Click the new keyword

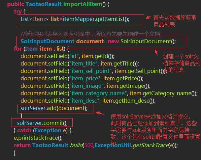pos(113,41)
